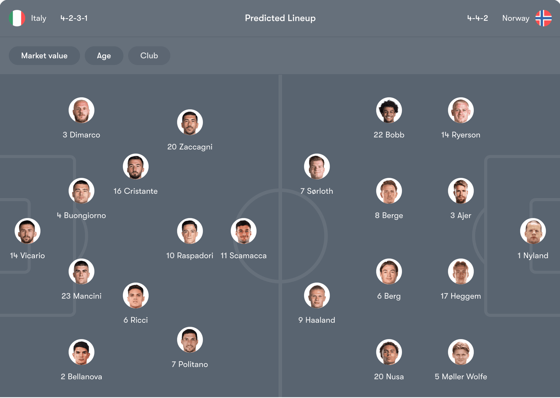Click Nusa's player portrait
Screen dimensions: 560x398
[389, 352]
